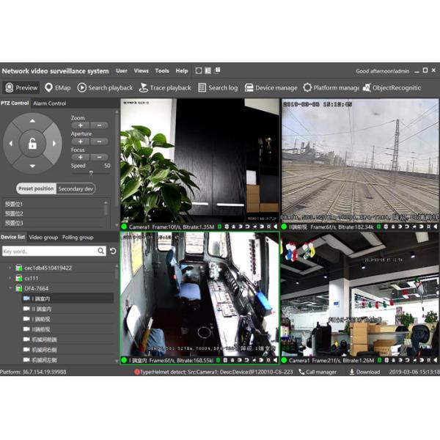This screenshot has height=440, width=440.
Task: Select the cx111 device
Action: click(x=31, y=278)
